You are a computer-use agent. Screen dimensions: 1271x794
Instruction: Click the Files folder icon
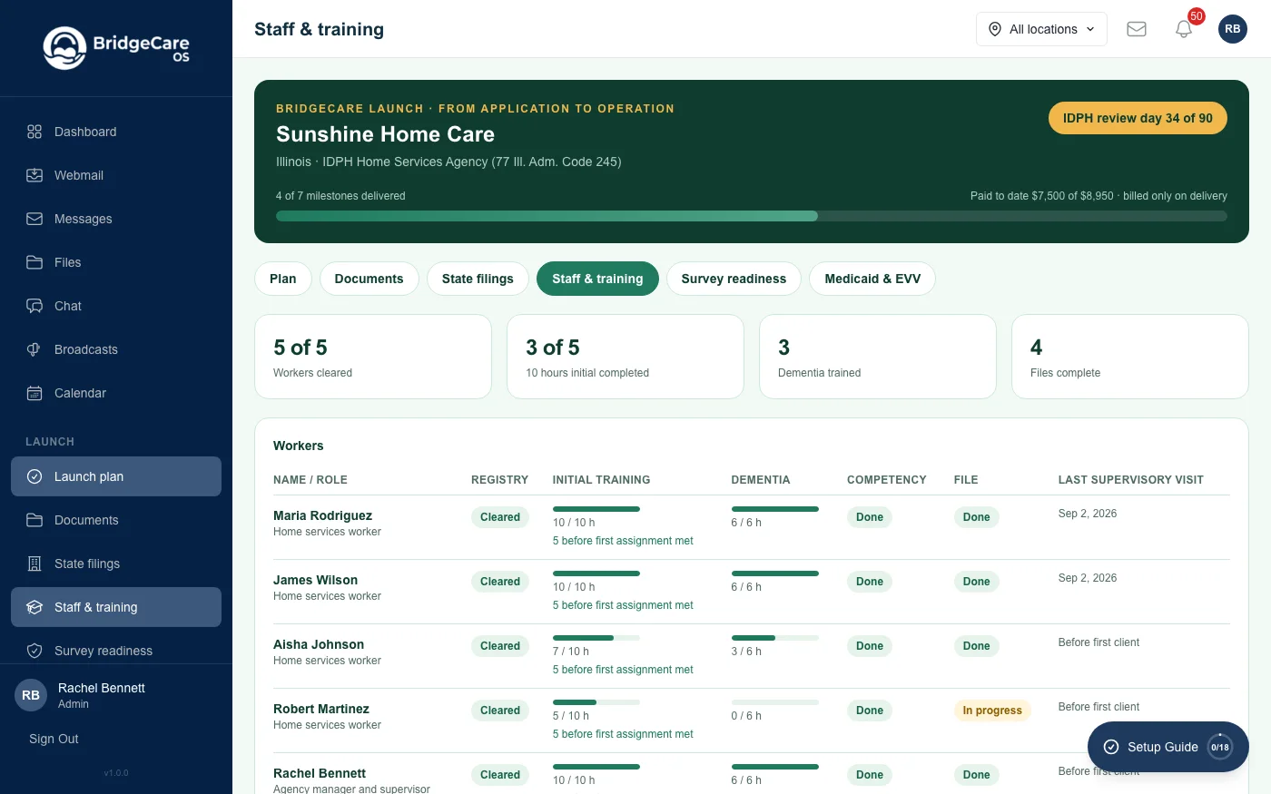pyautogui.click(x=34, y=262)
